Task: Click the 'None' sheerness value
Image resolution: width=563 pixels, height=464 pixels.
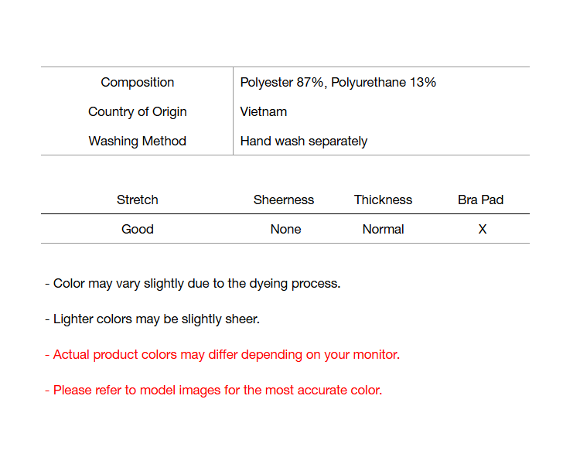Action: coord(286,229)
